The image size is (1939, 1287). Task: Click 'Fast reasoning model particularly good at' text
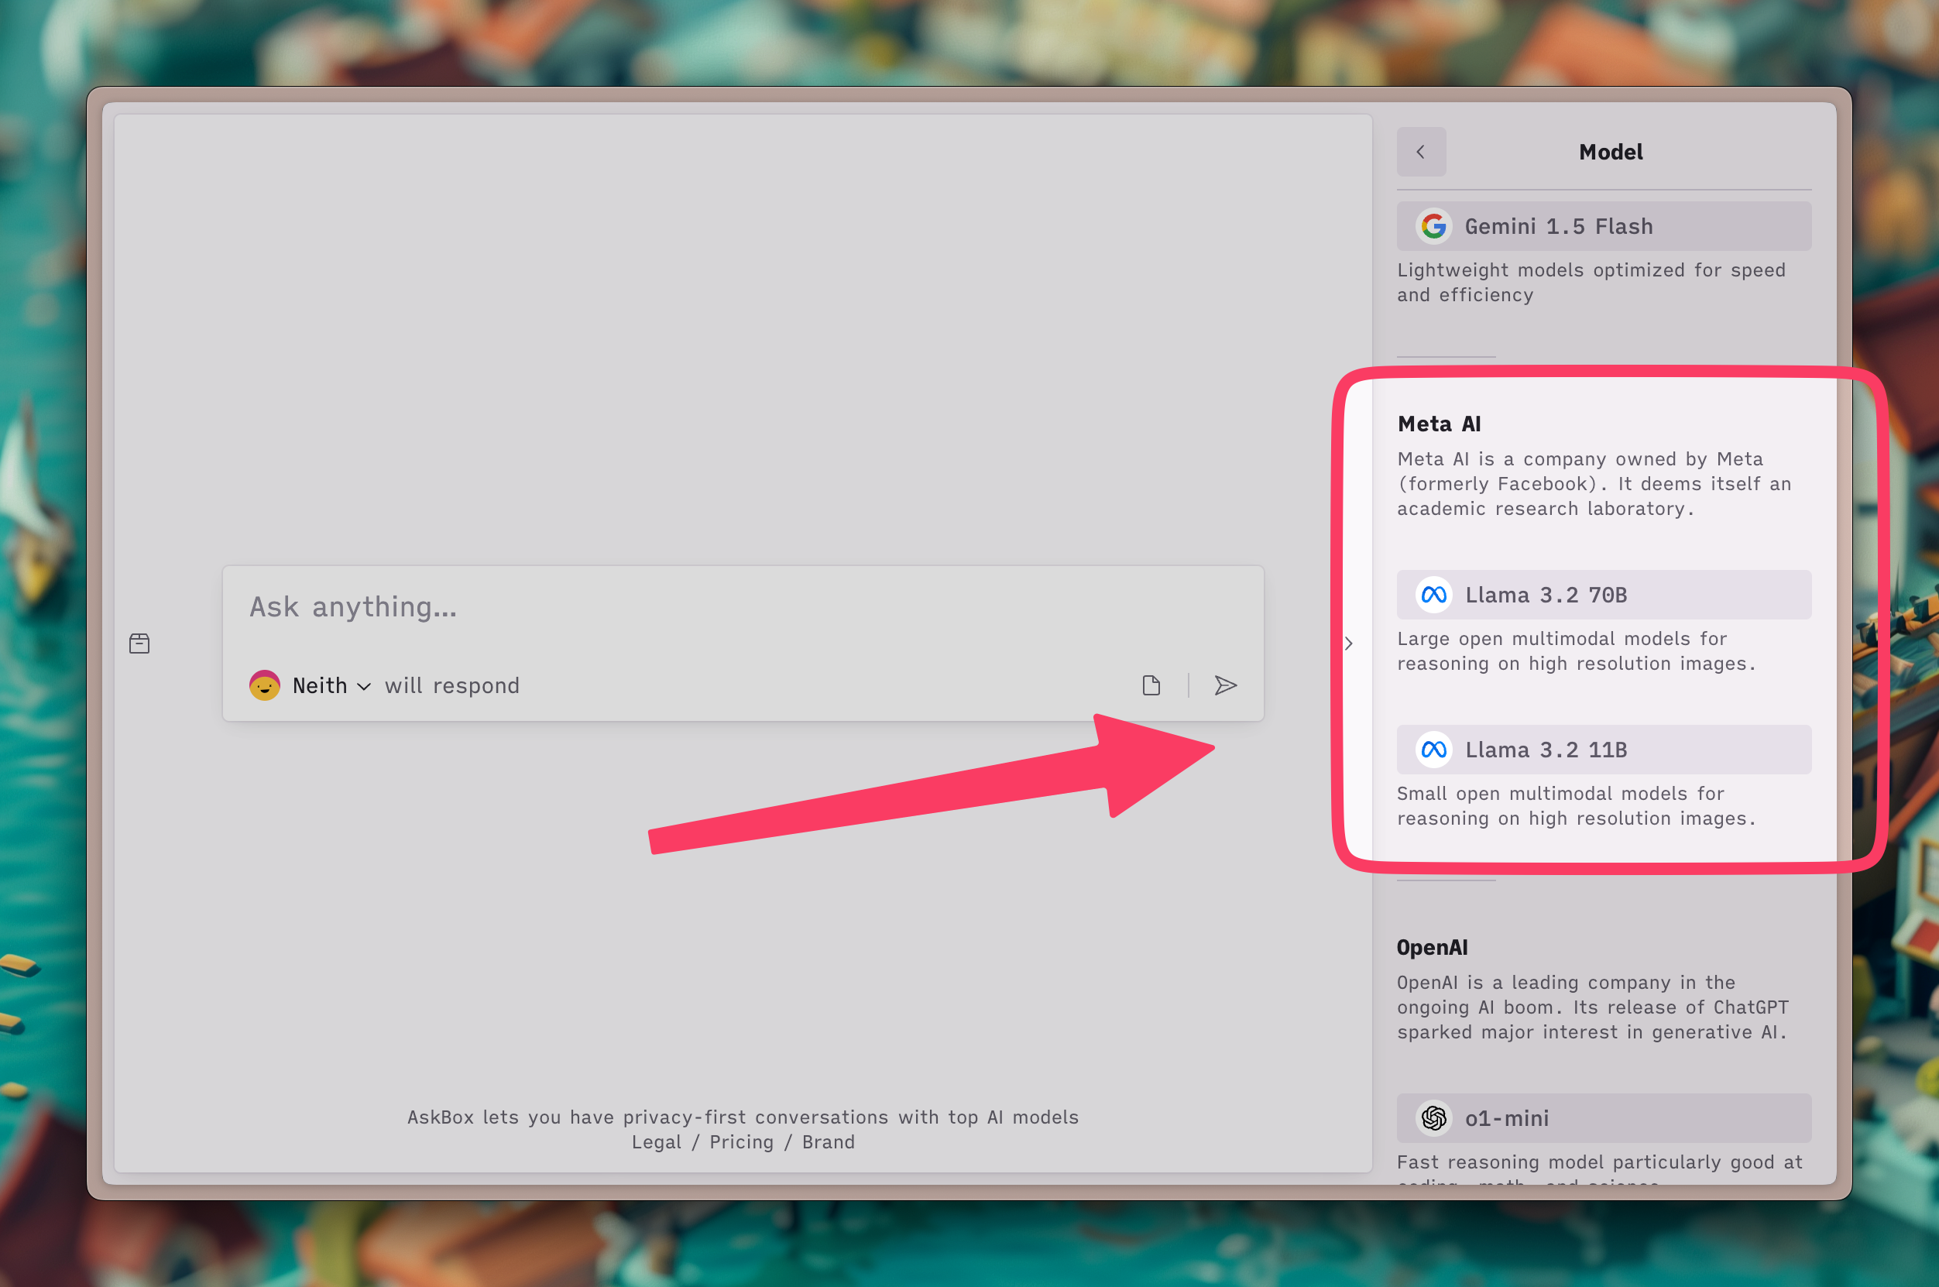point(1599,1162)
